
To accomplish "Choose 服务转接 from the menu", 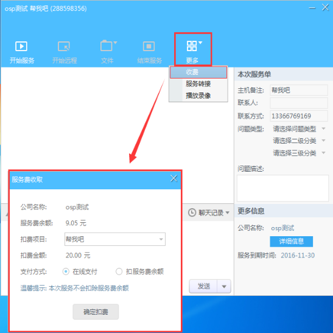I will point(198,83).
